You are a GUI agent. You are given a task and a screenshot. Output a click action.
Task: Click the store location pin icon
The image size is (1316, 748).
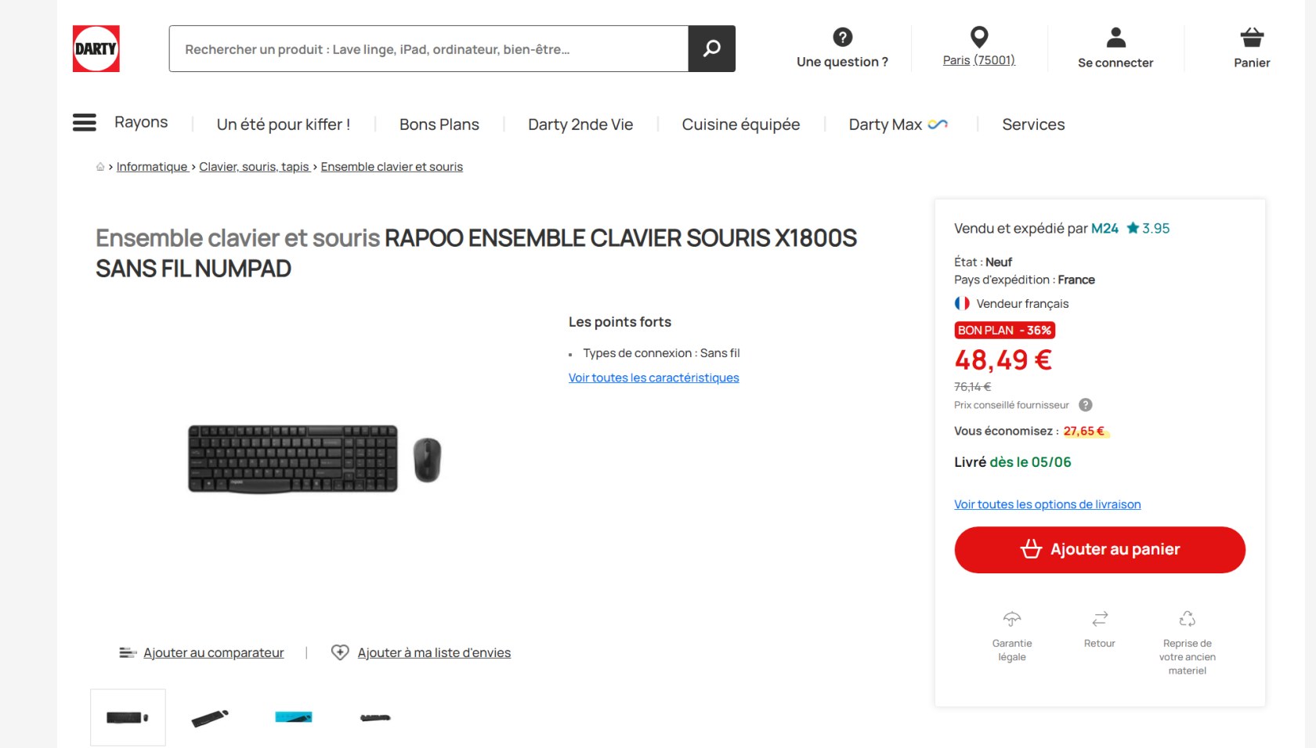click(x=978, y=37)
